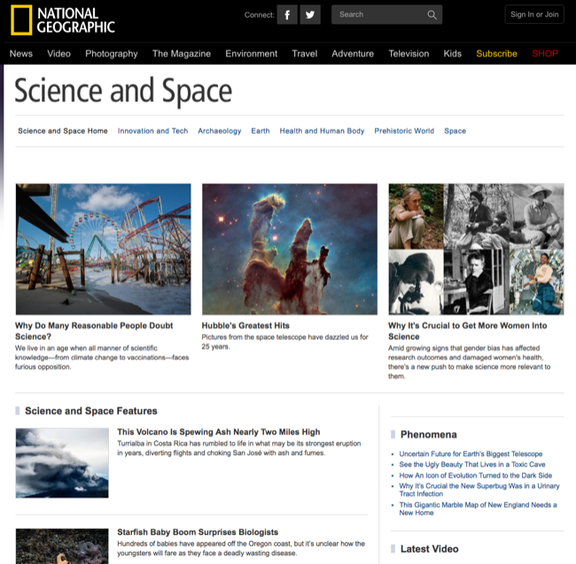Click the Science and Space page title

(123, 91)
